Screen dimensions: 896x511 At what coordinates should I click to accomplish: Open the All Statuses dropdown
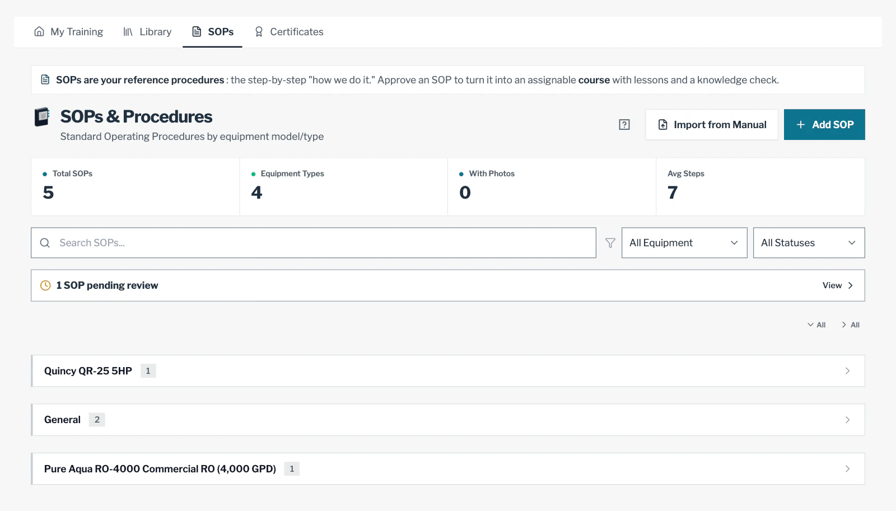point(809,243)
